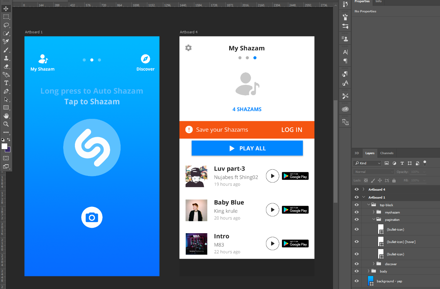Collapse the Artboard 1 group
Viewport: 440px width, 289px height.
[363, 197]
